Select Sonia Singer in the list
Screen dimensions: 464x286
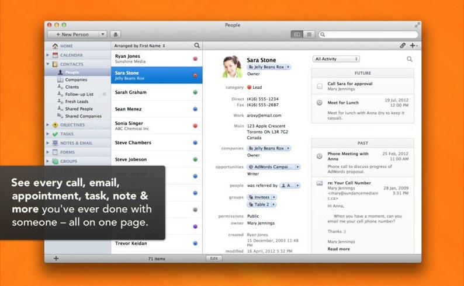(157, 126)
